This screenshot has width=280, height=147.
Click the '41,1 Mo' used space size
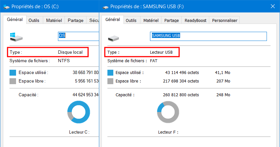(x=222, y=72)
